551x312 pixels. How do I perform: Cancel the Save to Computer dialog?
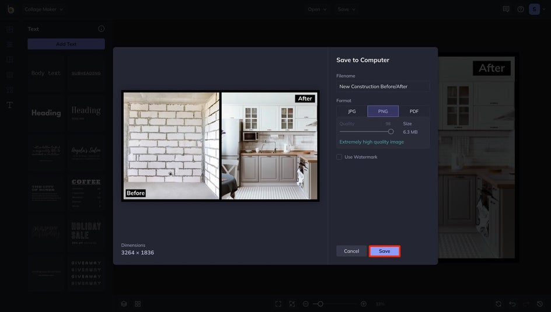pyautogui.click(x=351, y=251)
